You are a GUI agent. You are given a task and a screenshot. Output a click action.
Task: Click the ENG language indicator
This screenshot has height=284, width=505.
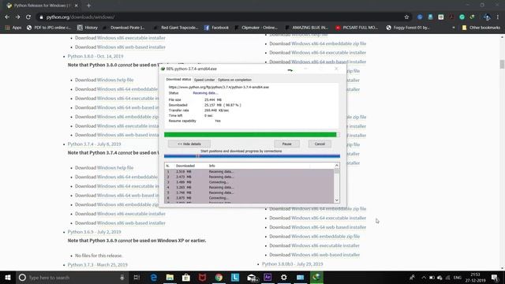458,277
